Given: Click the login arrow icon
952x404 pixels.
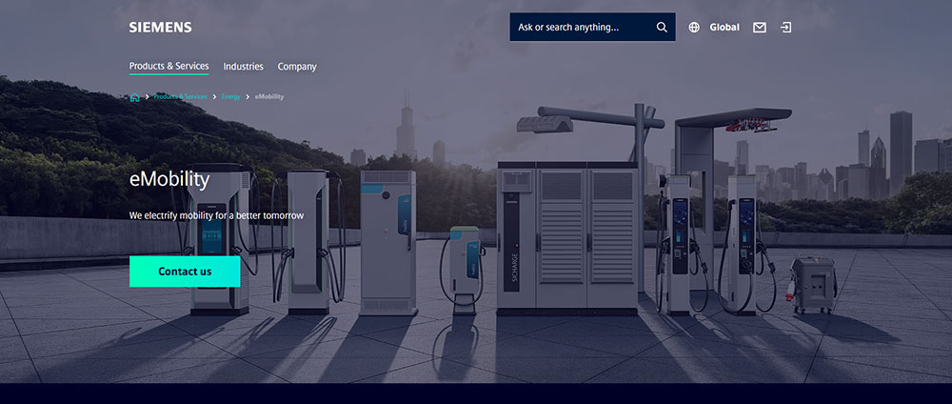Looking at the screenshot, I should point(786,28).
